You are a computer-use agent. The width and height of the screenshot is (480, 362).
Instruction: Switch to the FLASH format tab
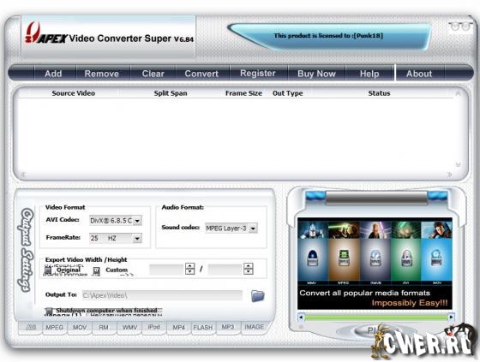(203, 328)
